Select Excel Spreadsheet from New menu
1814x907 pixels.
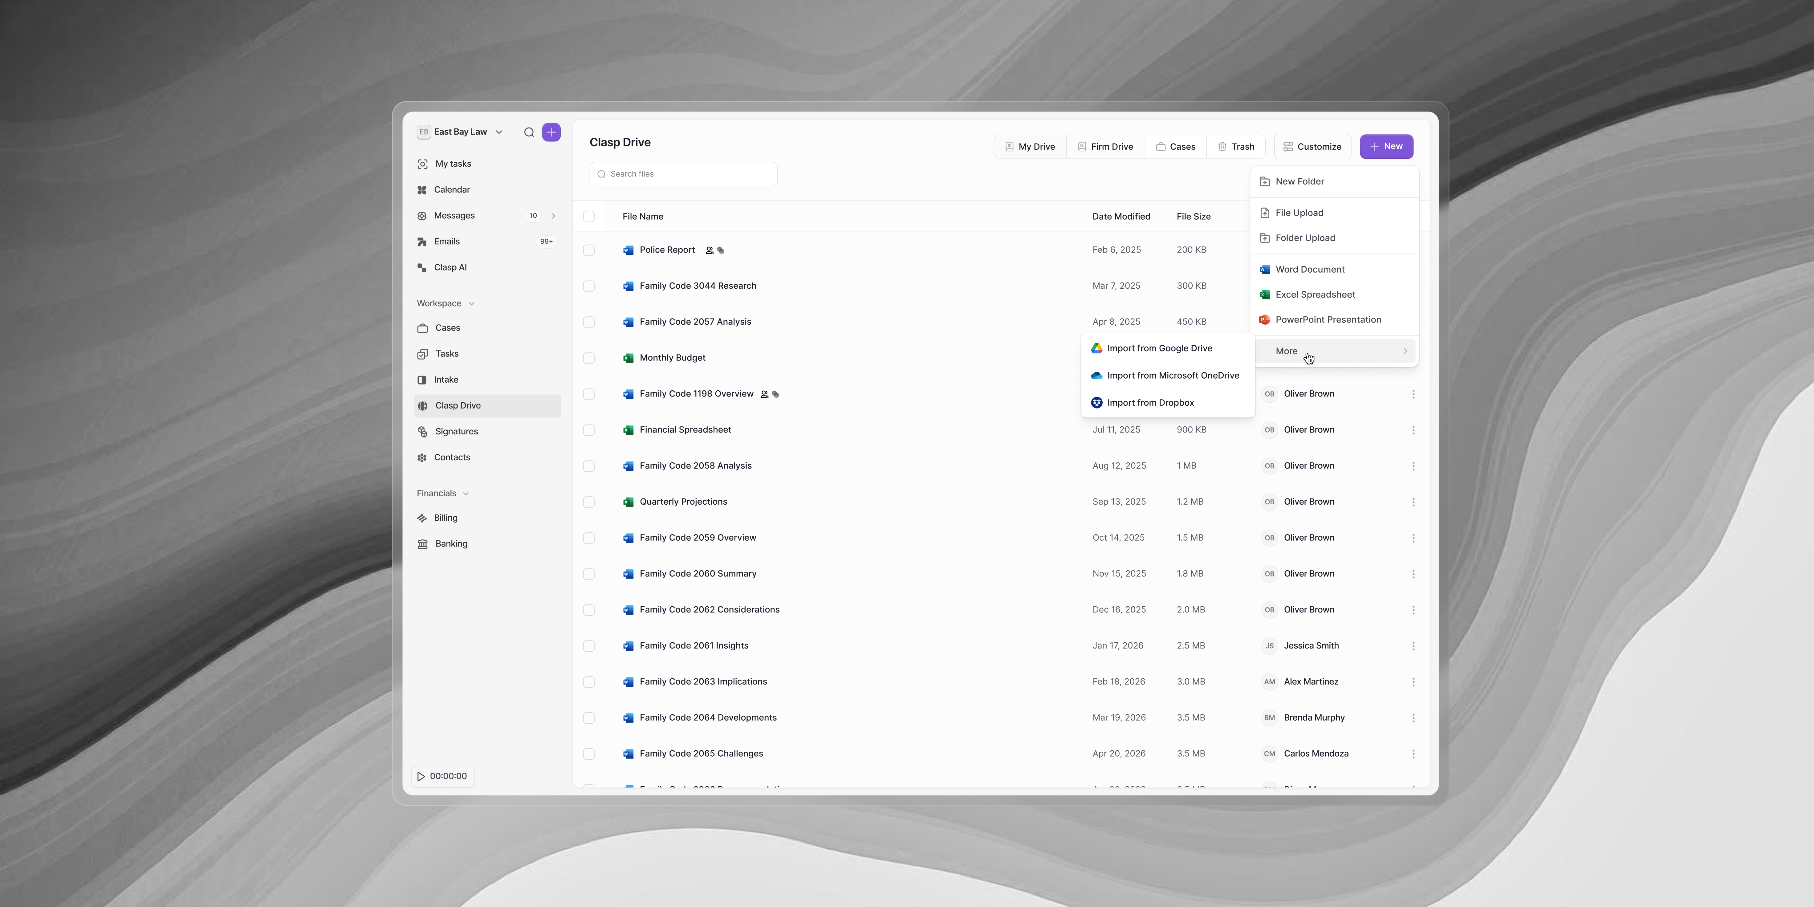pos(1315,294)
